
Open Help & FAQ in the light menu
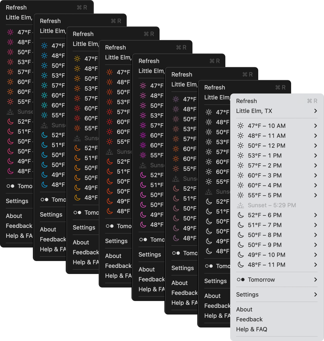point(251,329)
